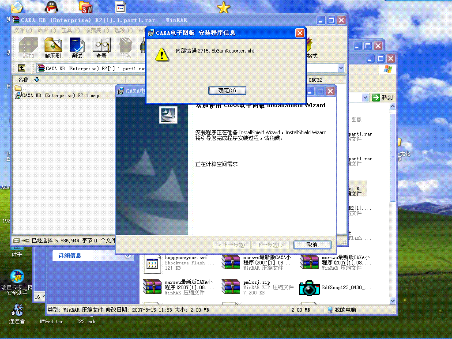Select the middle marswu最新版CAXA archive beside happynewyear.swf
The image size is (452, 339).
(257, 262)
